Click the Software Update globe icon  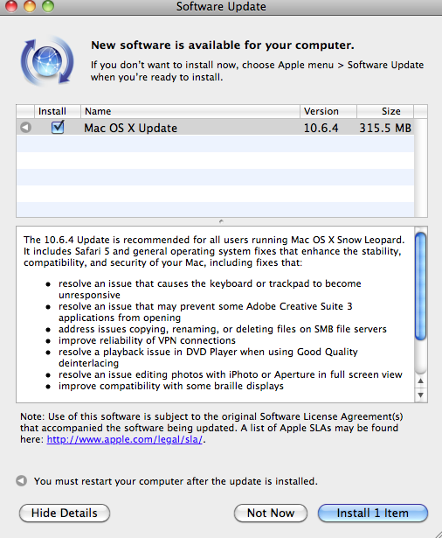(x=47, y=61)
